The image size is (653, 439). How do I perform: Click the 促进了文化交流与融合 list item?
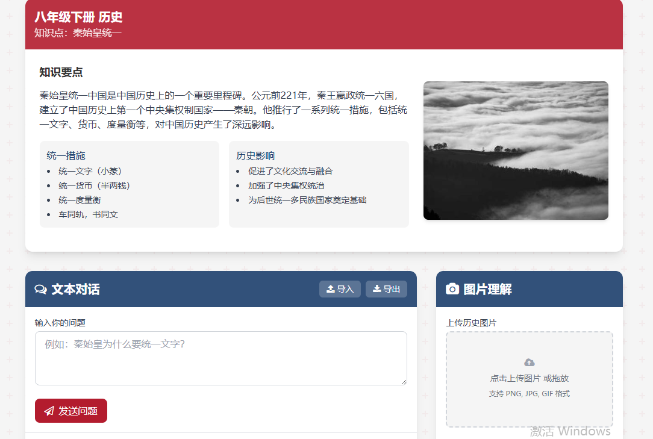coord(290,171)
